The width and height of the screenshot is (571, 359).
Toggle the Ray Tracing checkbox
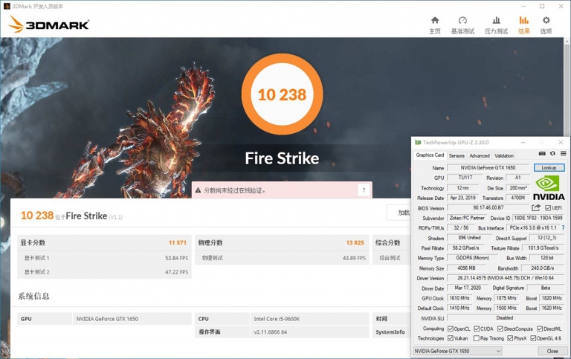[476, 338]
